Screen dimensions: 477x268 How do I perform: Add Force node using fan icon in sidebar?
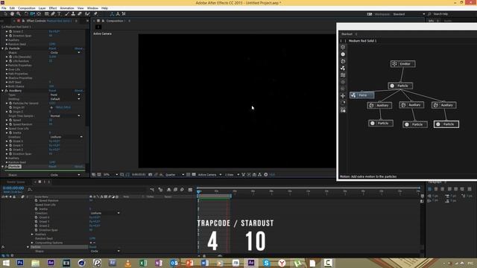[343, 68]
